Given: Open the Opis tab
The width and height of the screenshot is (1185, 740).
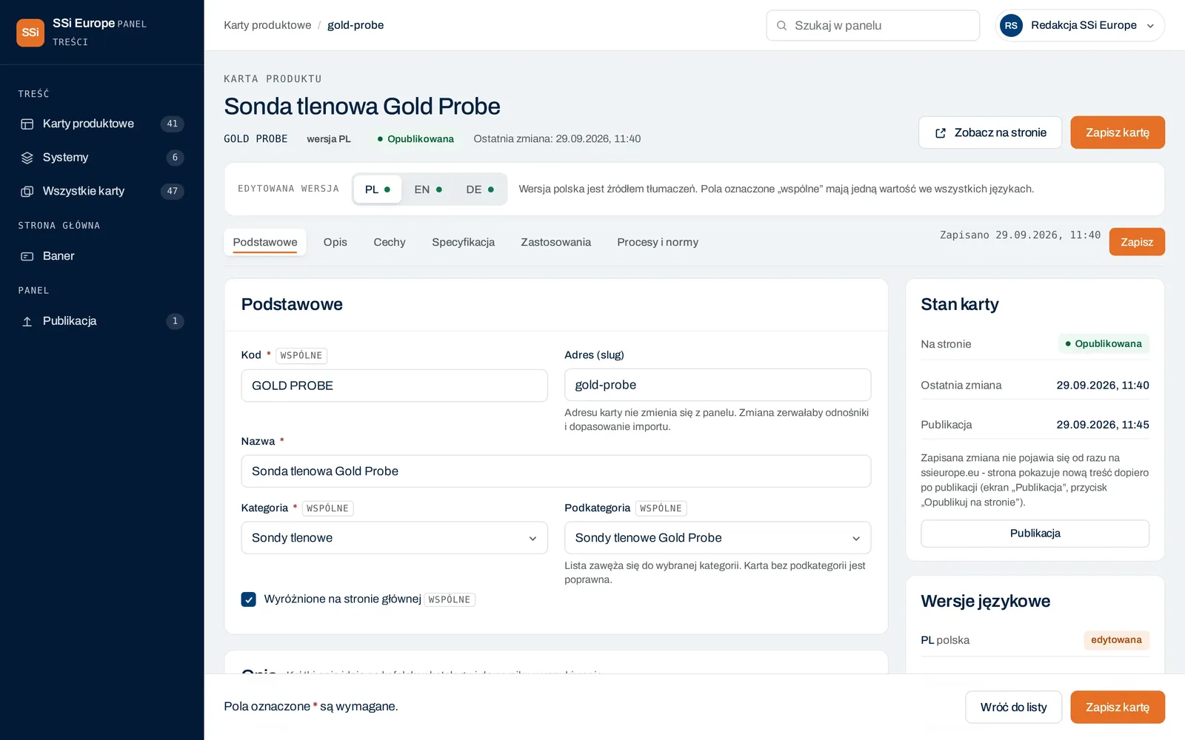Looking at the screenshot, I should [x=336, y=243].
